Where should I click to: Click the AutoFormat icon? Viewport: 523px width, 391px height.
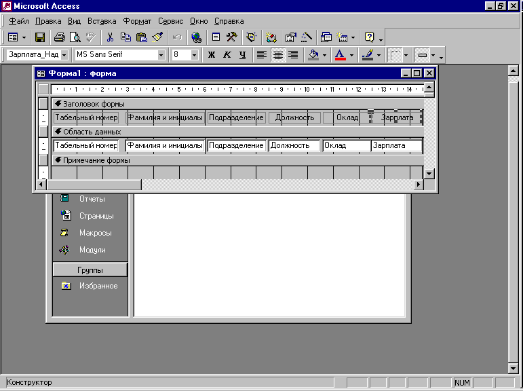251,37
